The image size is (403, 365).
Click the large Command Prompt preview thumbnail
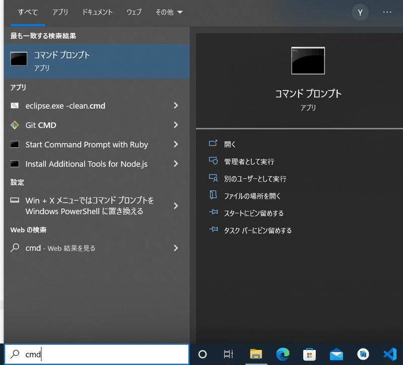click(x=308, y=60)
